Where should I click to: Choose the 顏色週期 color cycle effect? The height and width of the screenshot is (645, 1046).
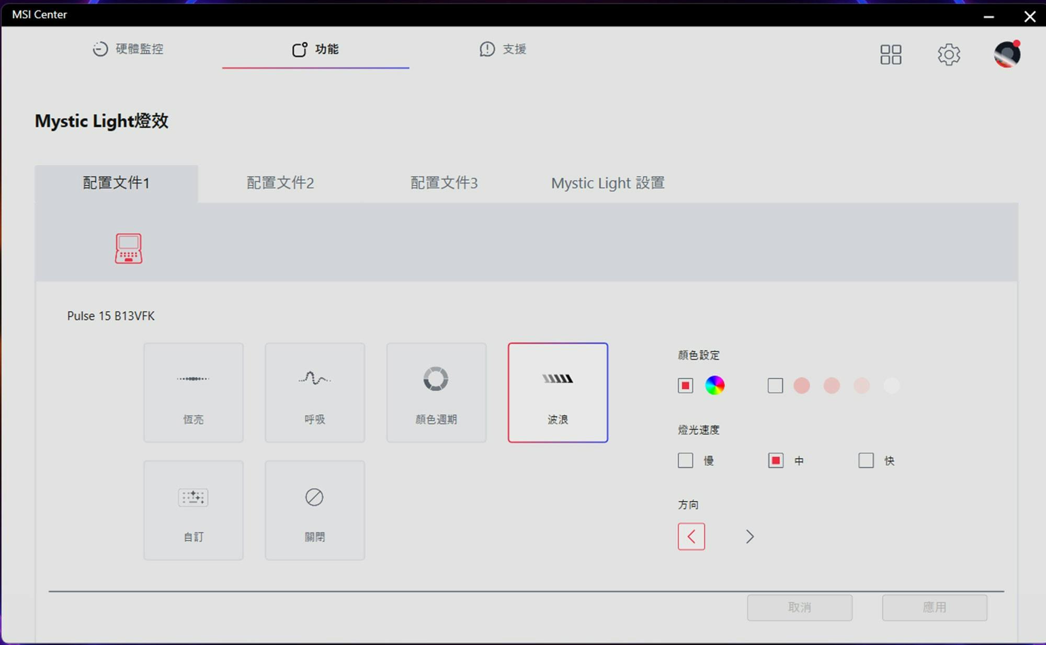[436, 393]
